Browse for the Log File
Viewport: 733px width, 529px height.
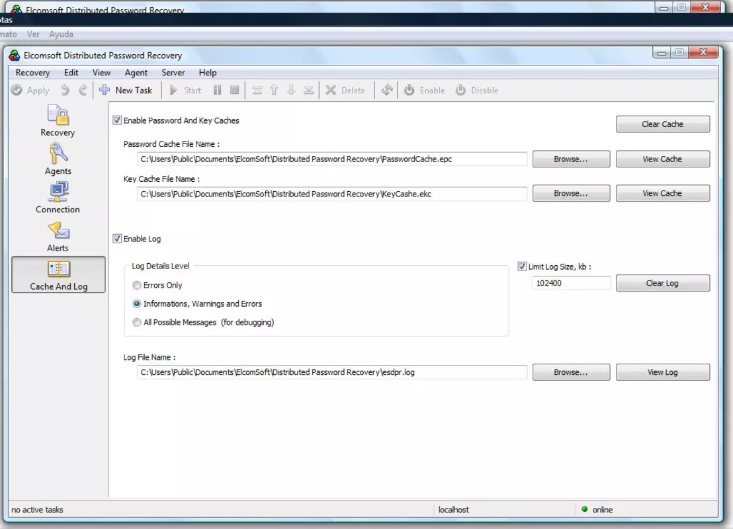pos(571,372)
